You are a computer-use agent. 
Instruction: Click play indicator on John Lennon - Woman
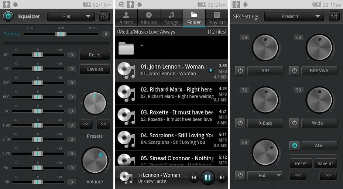point(211,71)
